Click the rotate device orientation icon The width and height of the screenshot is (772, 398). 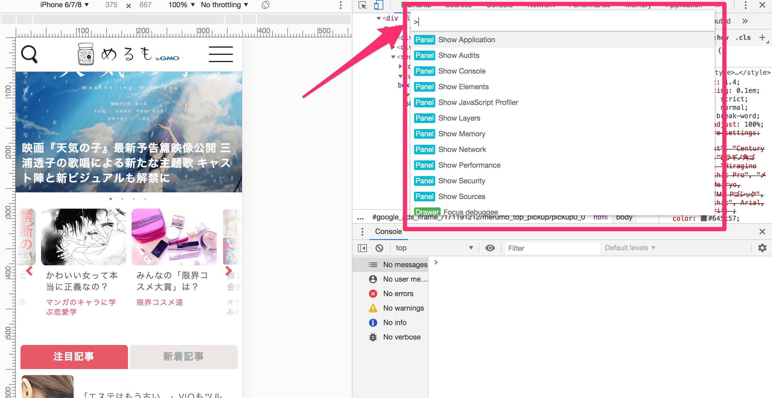(x=265, y=5)
